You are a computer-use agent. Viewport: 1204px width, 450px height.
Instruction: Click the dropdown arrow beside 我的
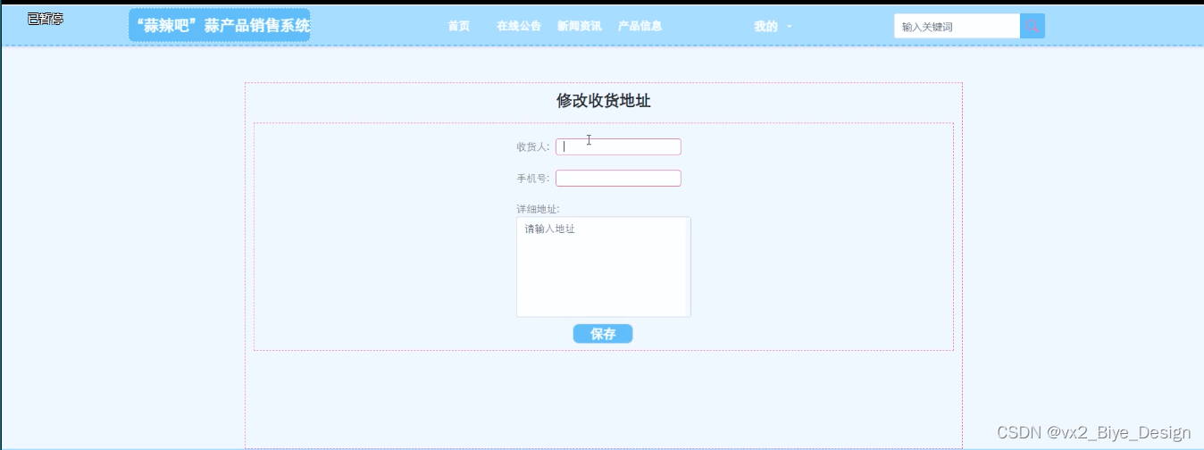click(x=790, y=27)
